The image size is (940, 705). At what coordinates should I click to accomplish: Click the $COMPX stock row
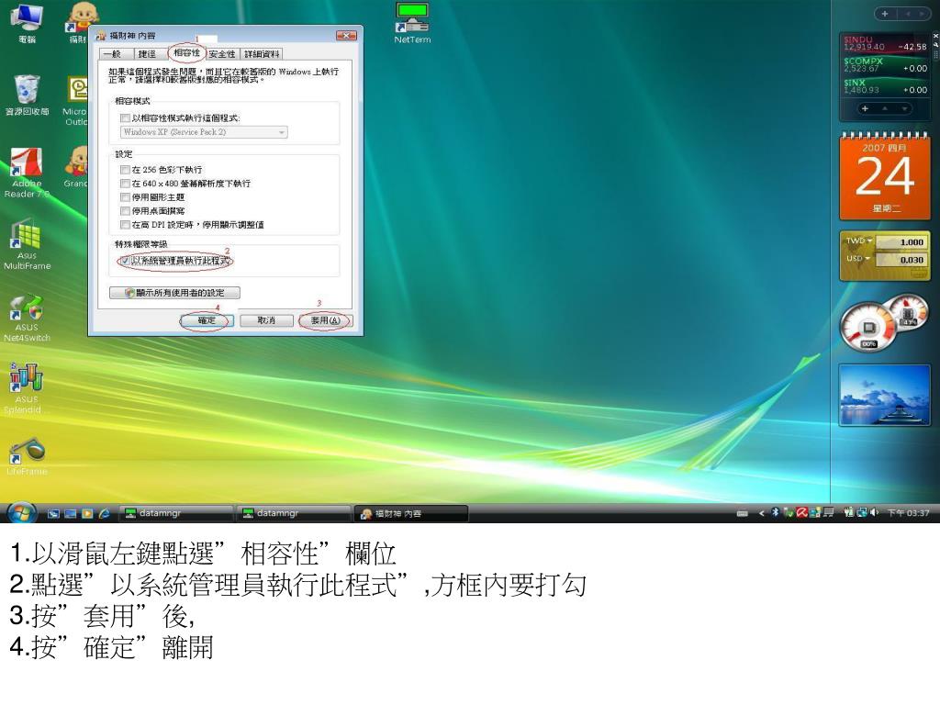[x=885, y=65]
